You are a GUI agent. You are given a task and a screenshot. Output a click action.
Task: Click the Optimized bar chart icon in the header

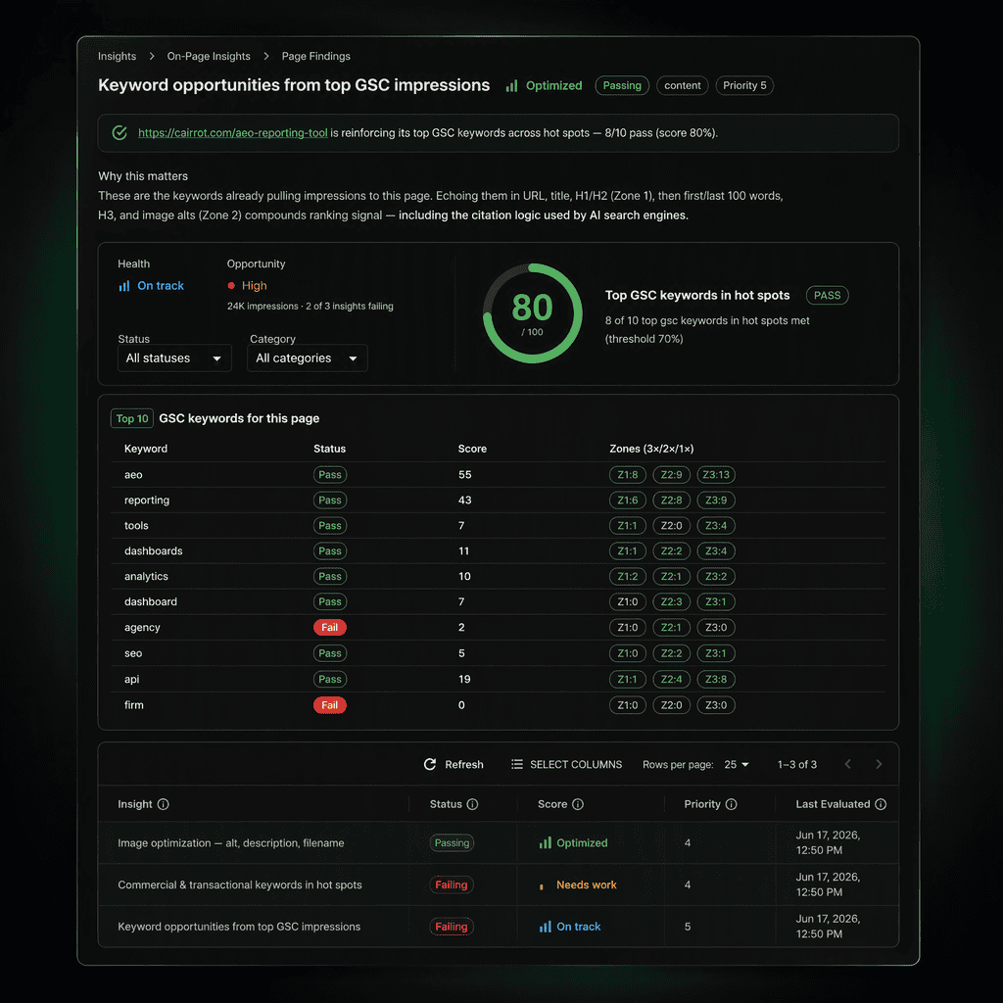click(511, 86)
